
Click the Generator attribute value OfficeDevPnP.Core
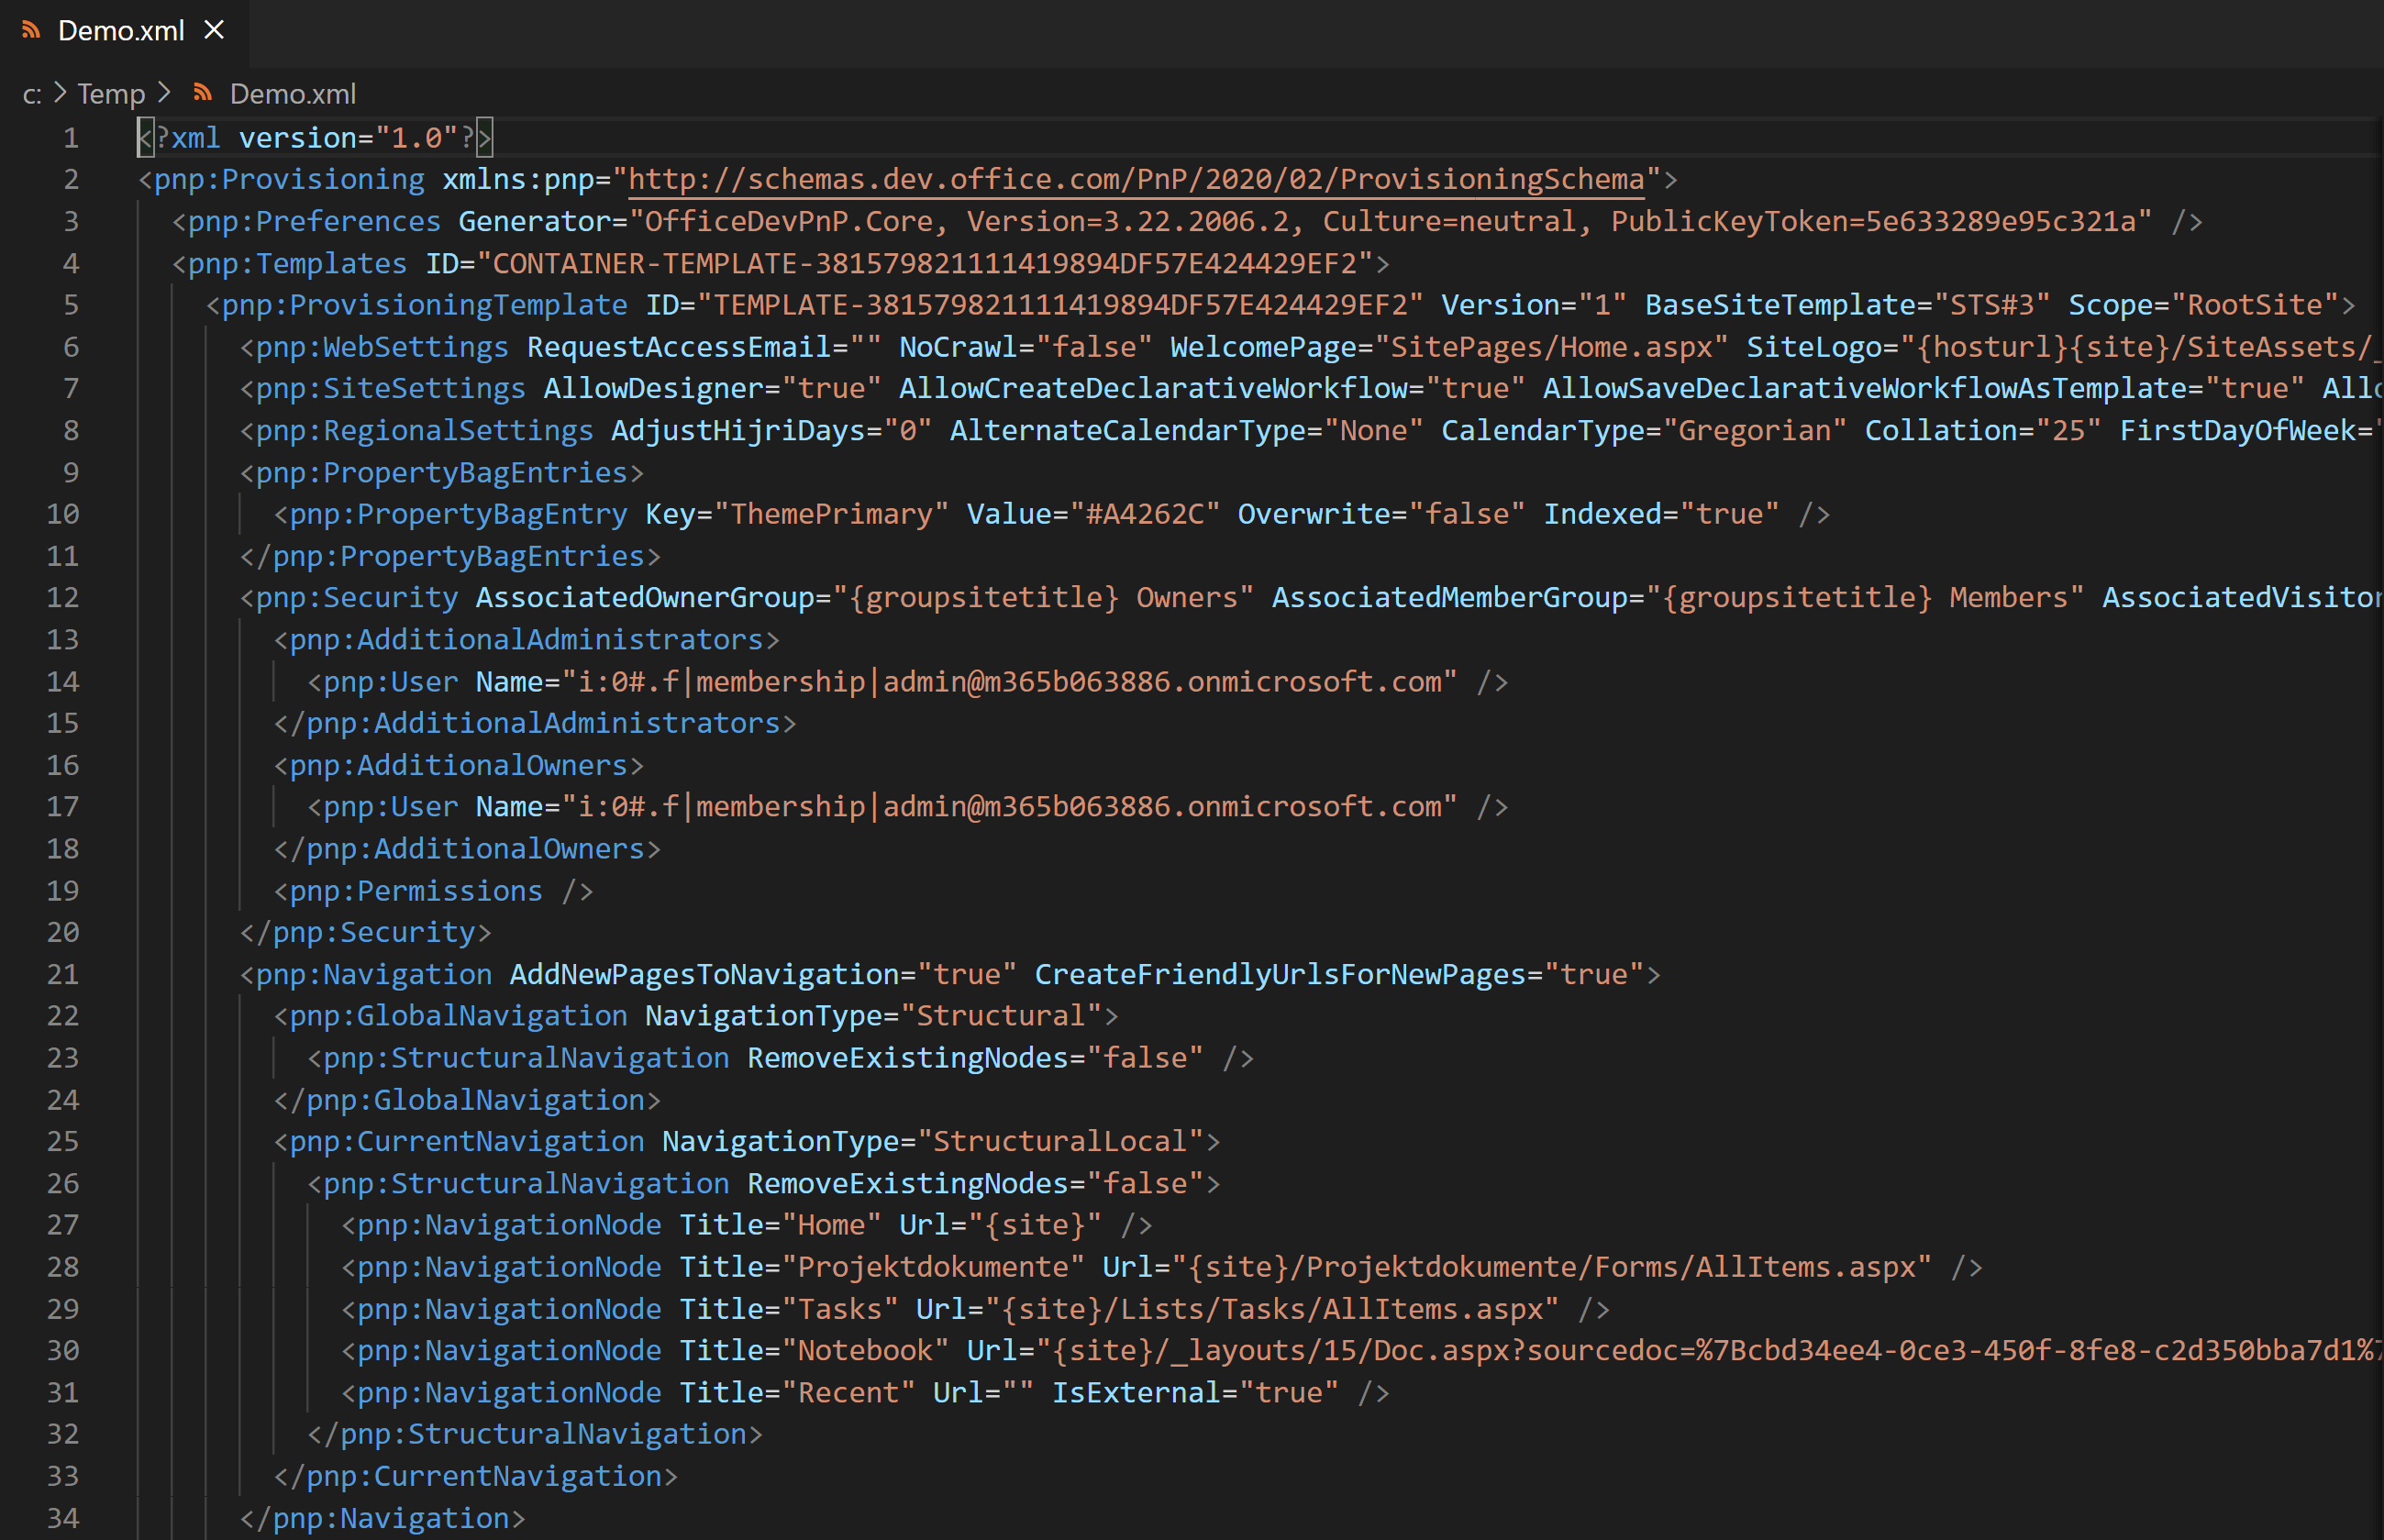(789, 221)
